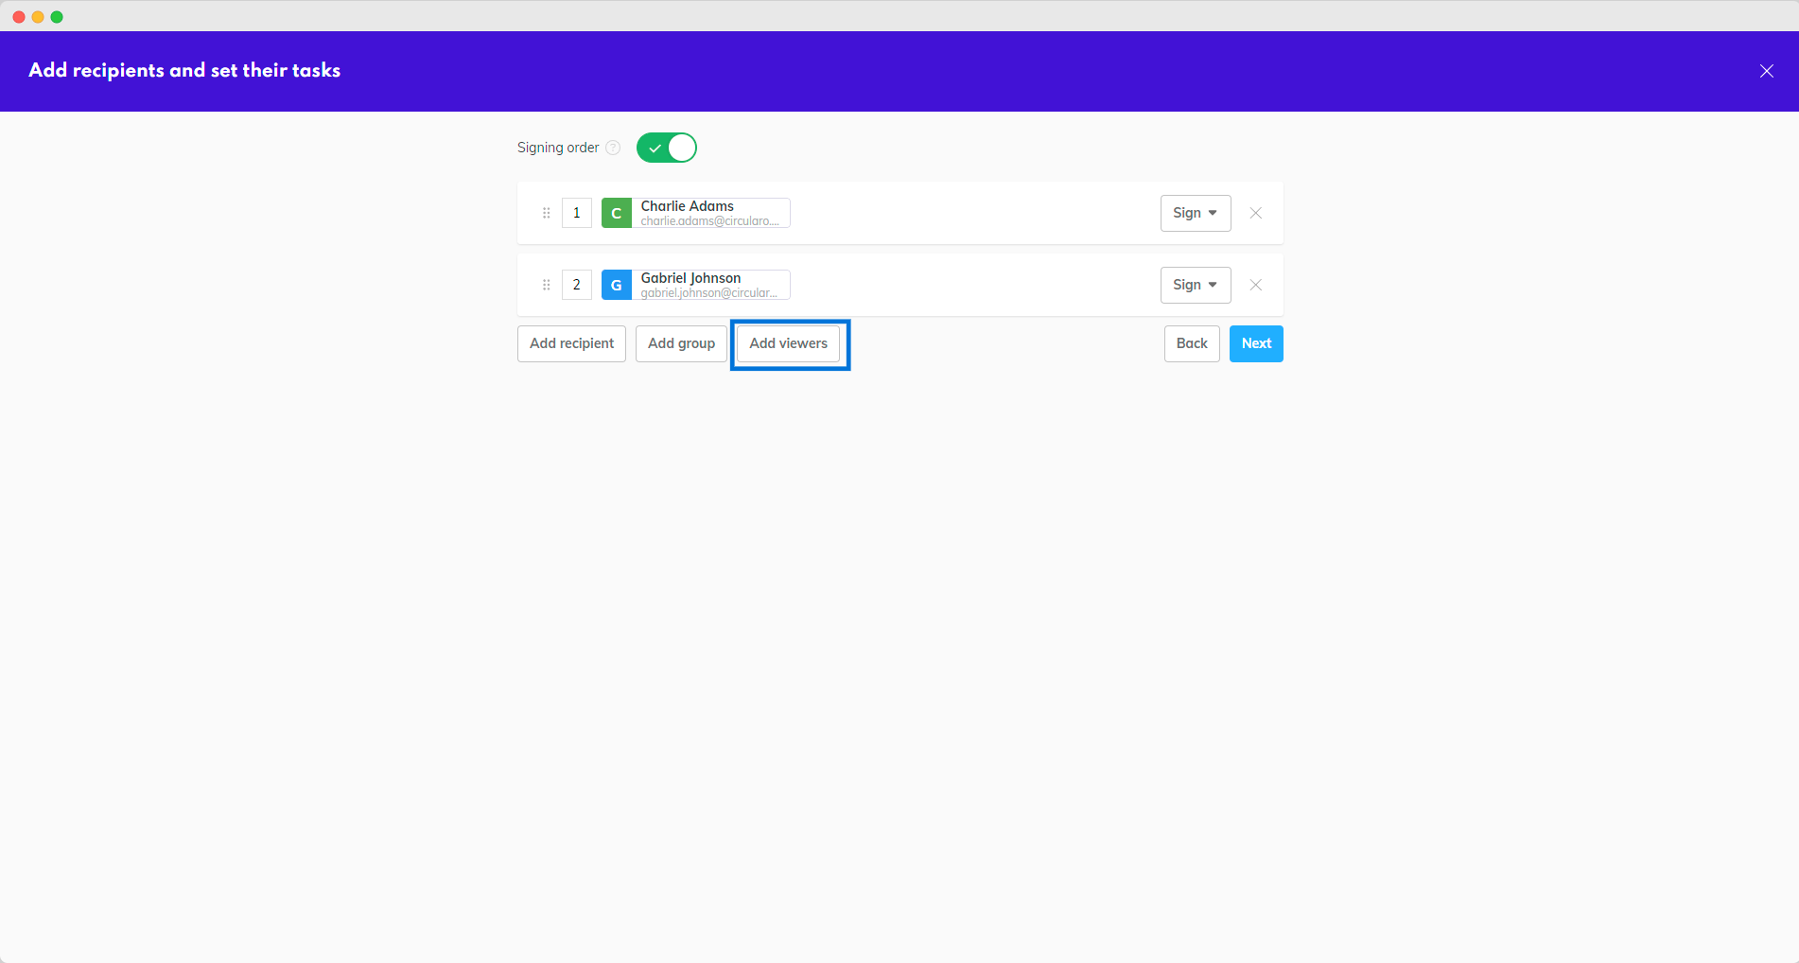
Task: Open the Sign dropdown for Gabriel Johnson
Action: 1195,285
